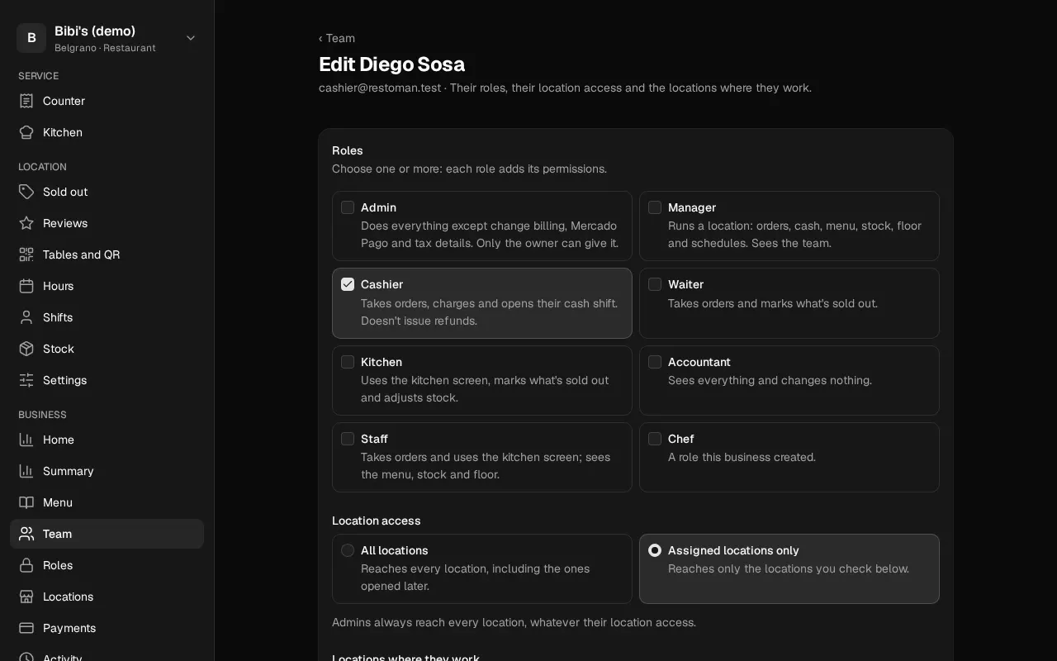Screen dimensions: 1057x661
Task: Open Payments in the sidebar
Action: [x=107, y=628]
